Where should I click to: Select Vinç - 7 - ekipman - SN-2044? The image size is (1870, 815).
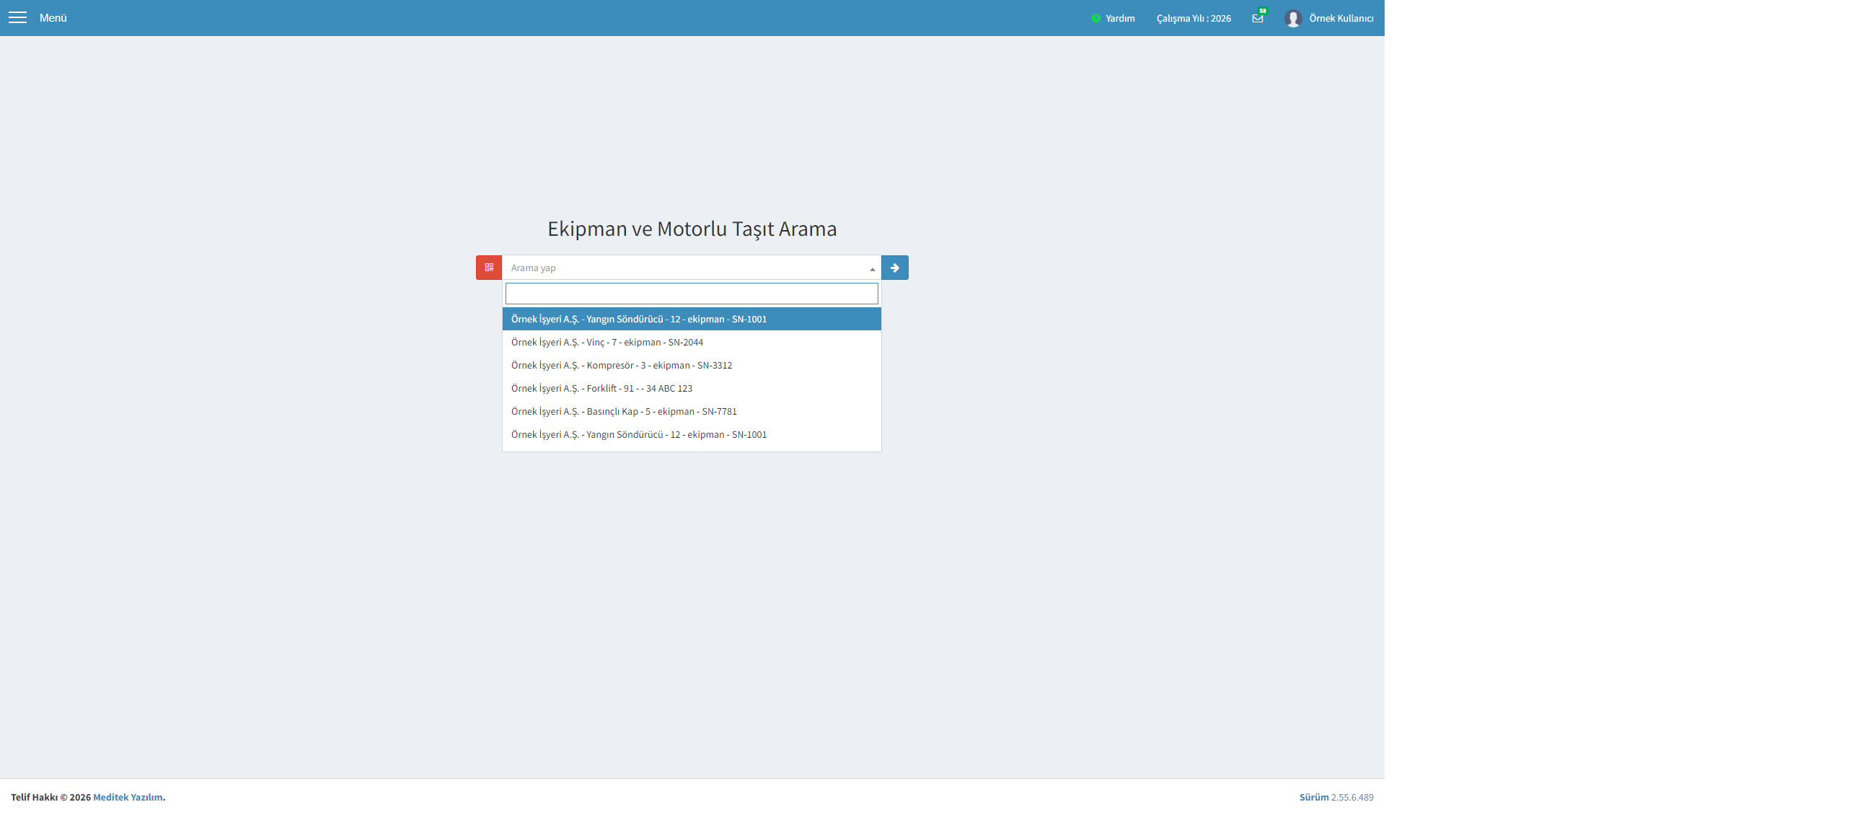[x=691, y=342]
